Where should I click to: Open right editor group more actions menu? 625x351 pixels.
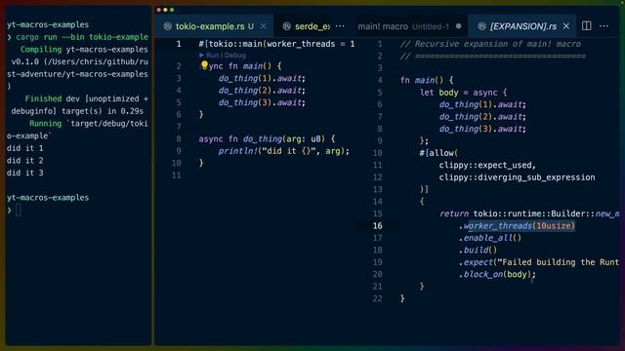pos(604,26)
